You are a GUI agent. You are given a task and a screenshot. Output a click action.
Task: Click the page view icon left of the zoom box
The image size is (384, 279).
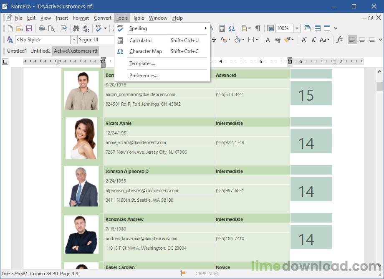click(270, 28)
